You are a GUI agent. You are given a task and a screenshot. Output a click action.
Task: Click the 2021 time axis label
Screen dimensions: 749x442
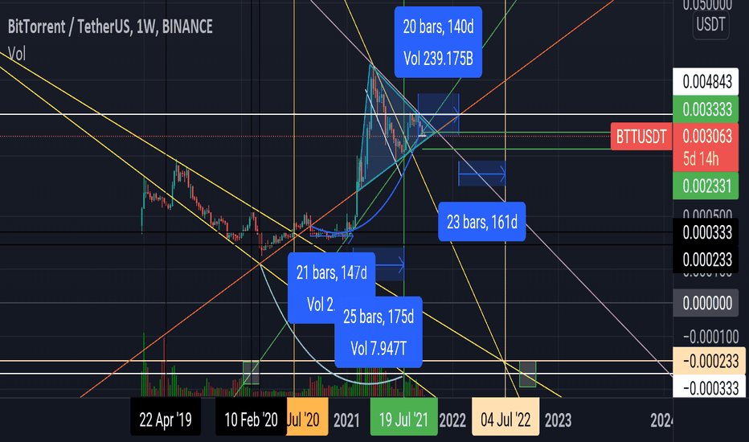pyautogui.click(x=346, y=420)
